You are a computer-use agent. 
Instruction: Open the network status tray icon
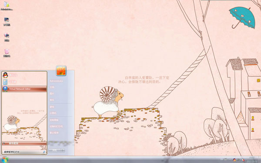(239, 160)
